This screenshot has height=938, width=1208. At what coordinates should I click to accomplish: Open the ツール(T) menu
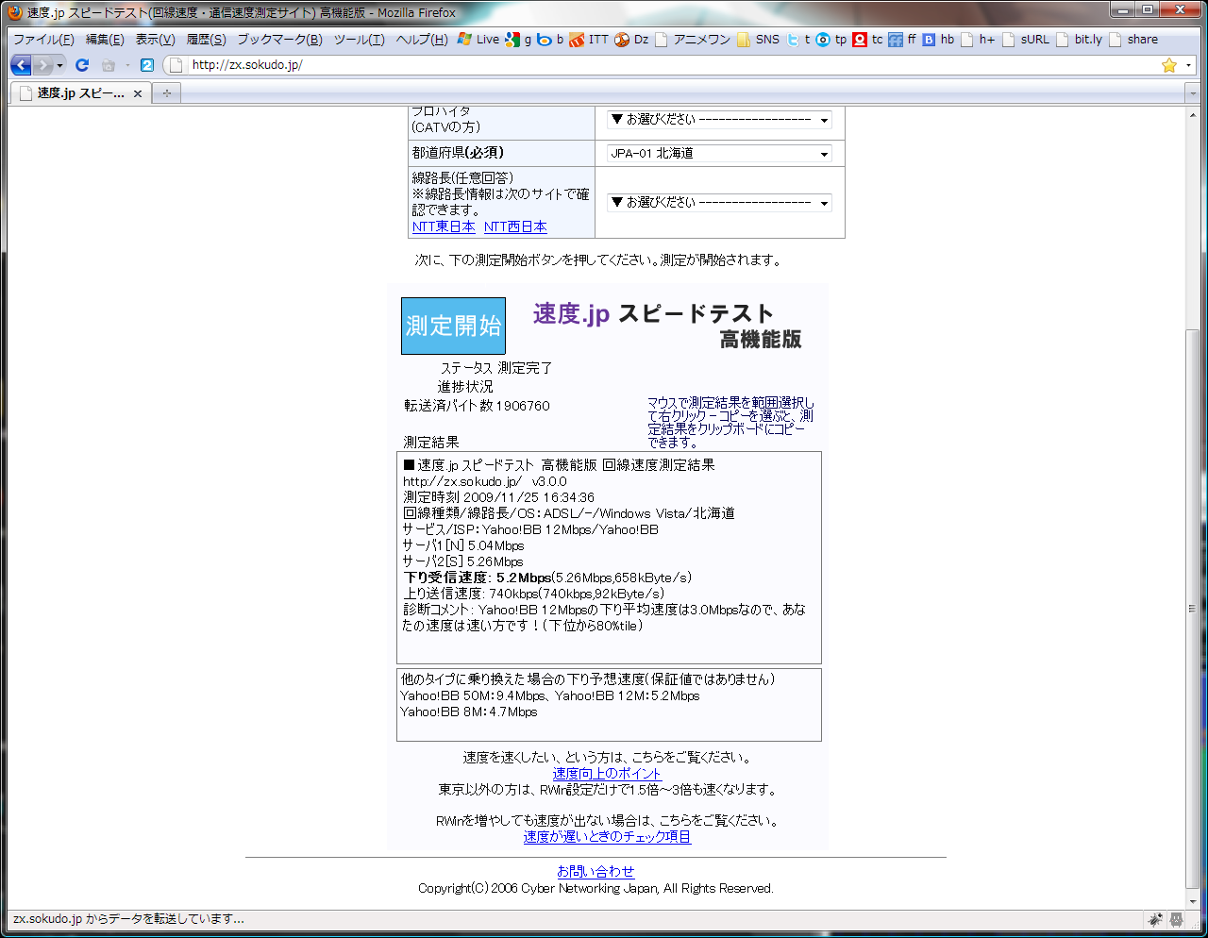[359, 40]
